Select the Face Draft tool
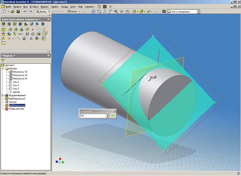Viewport: 241px width, 176px height. [x=21, y=30]
